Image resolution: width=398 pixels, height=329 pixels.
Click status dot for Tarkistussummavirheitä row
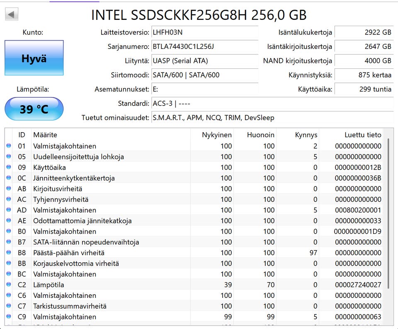(x=9, y=306)
